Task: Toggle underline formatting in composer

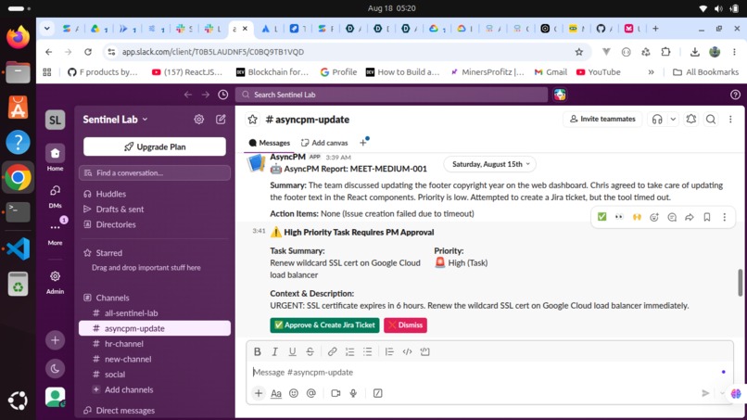Action: coord(292,351)
